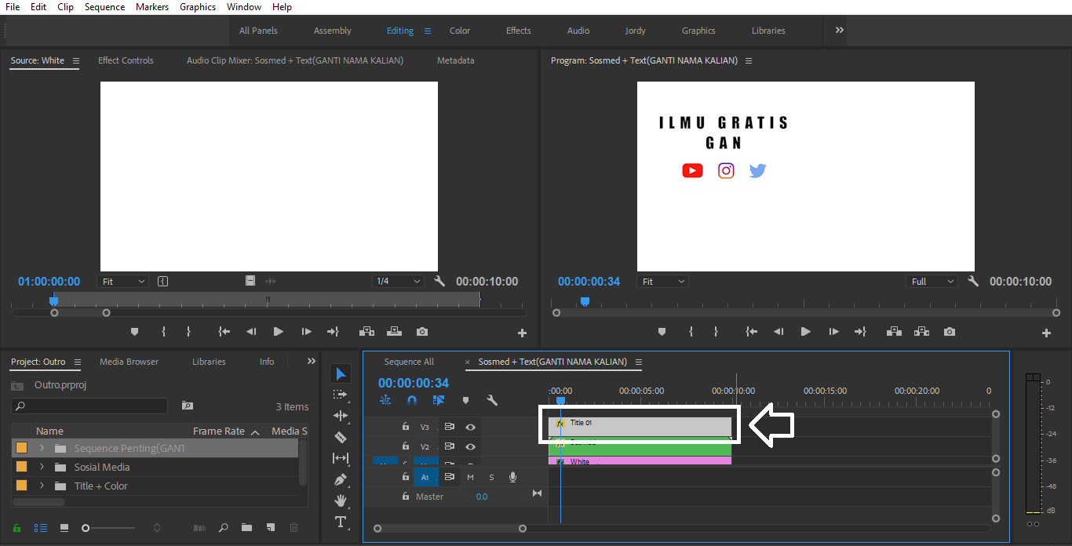Toggle Snap magnet in timeline

pyautogui.click(x=412, y=400)
